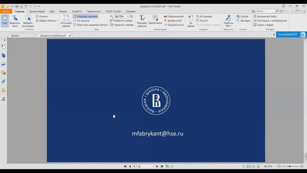The height and width of the screenshot is (173, 307).
Task: Open the quick access toolbar customize arrow
Action: tap(39, 6)
